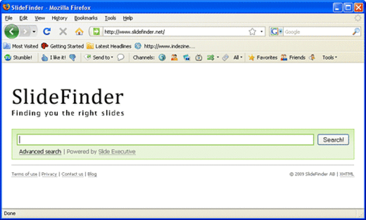Viewport: 366px width, 220px height.
Task: Open the StumbleUpon Tools dropdown
Action: pyautogui.click(x=329, y=58)
